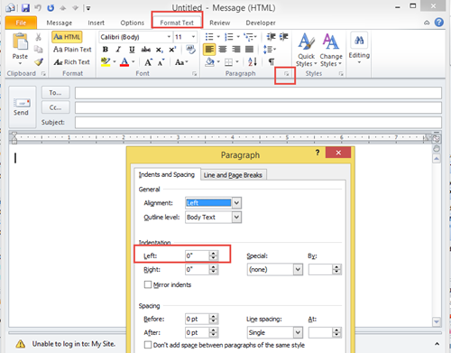Click the Save icon in quick access toolbar
451x353 pixels.
25,7
